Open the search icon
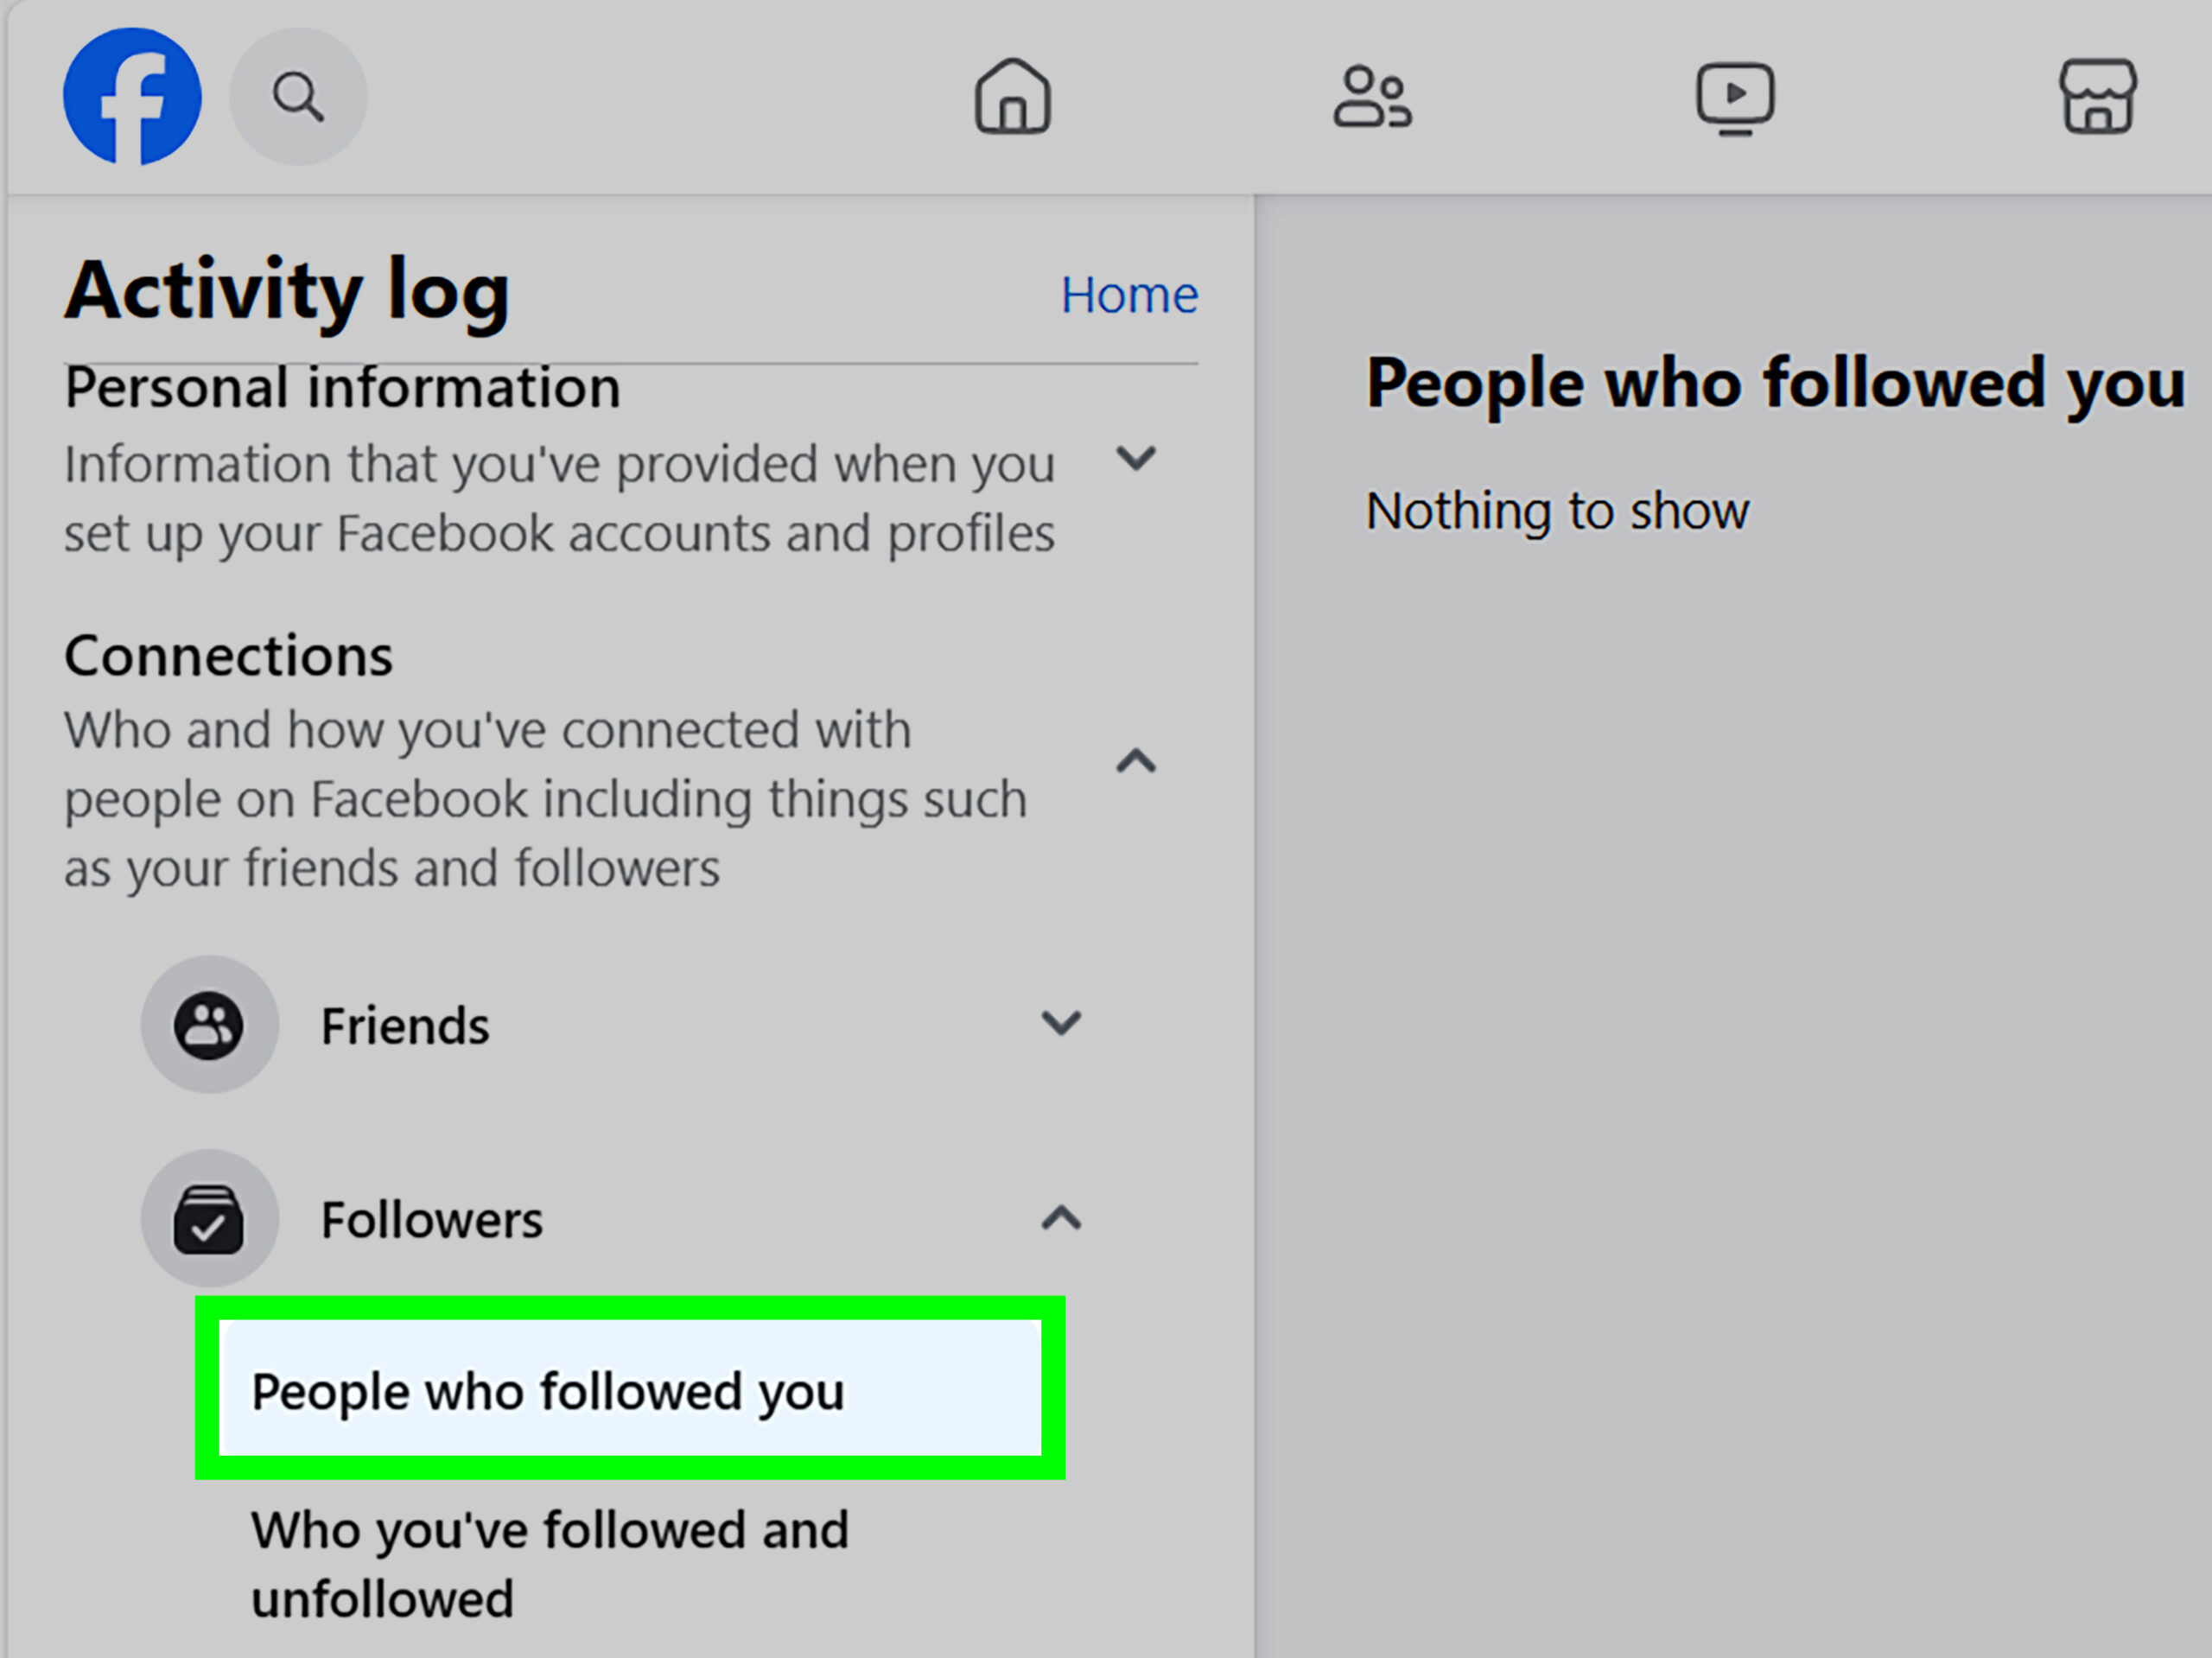Viewport: 2212px width, 1658px height. tap(297, 95)
